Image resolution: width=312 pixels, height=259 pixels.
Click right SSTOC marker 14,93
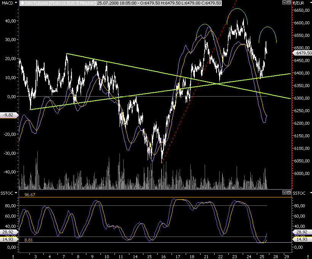[x=302, y=239]
